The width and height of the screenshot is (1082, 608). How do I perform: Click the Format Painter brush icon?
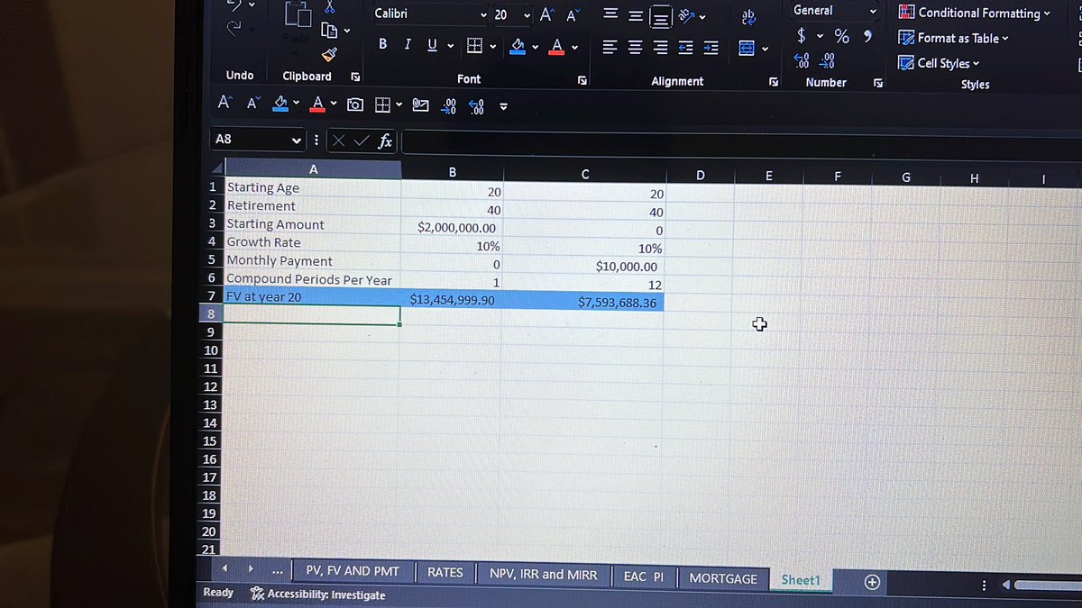pyautogui.click(x=330, y=55)
